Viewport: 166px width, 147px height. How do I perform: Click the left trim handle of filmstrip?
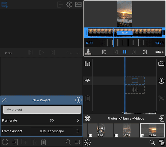86,33
